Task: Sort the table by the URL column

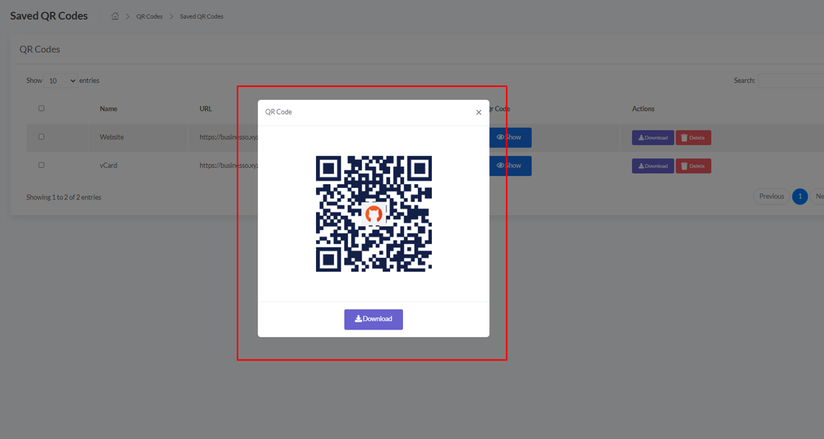Action: click(205, 109)
